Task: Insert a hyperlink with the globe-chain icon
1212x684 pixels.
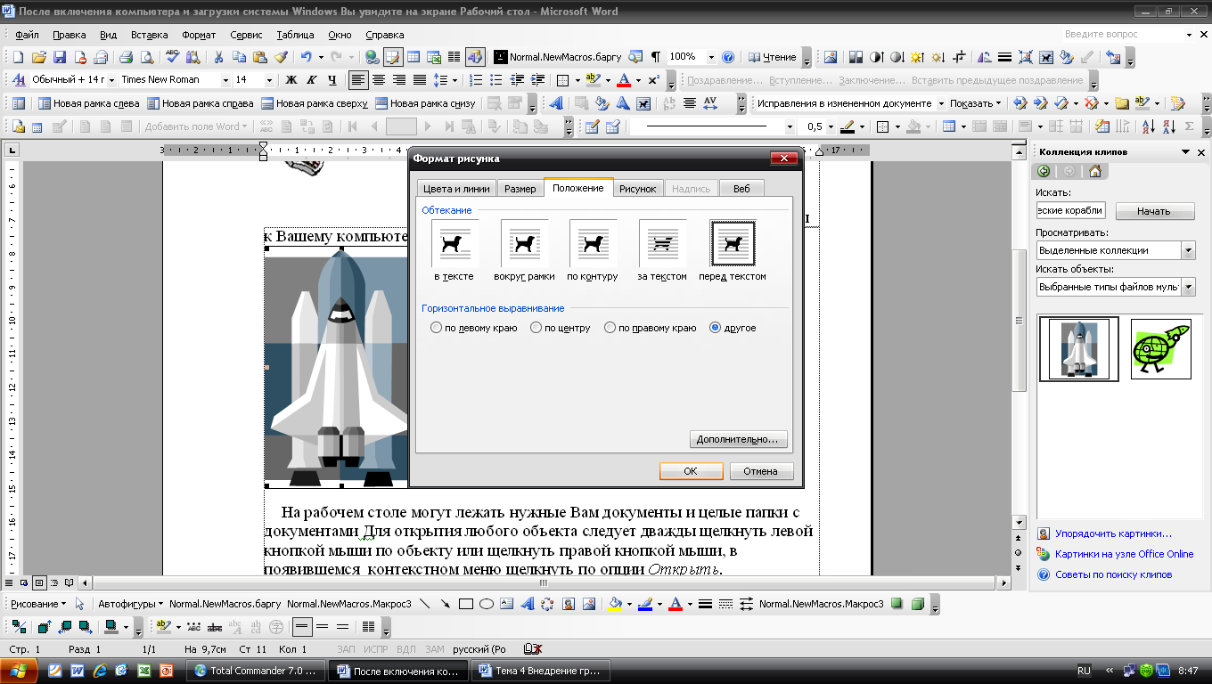Action: (372, 57)
